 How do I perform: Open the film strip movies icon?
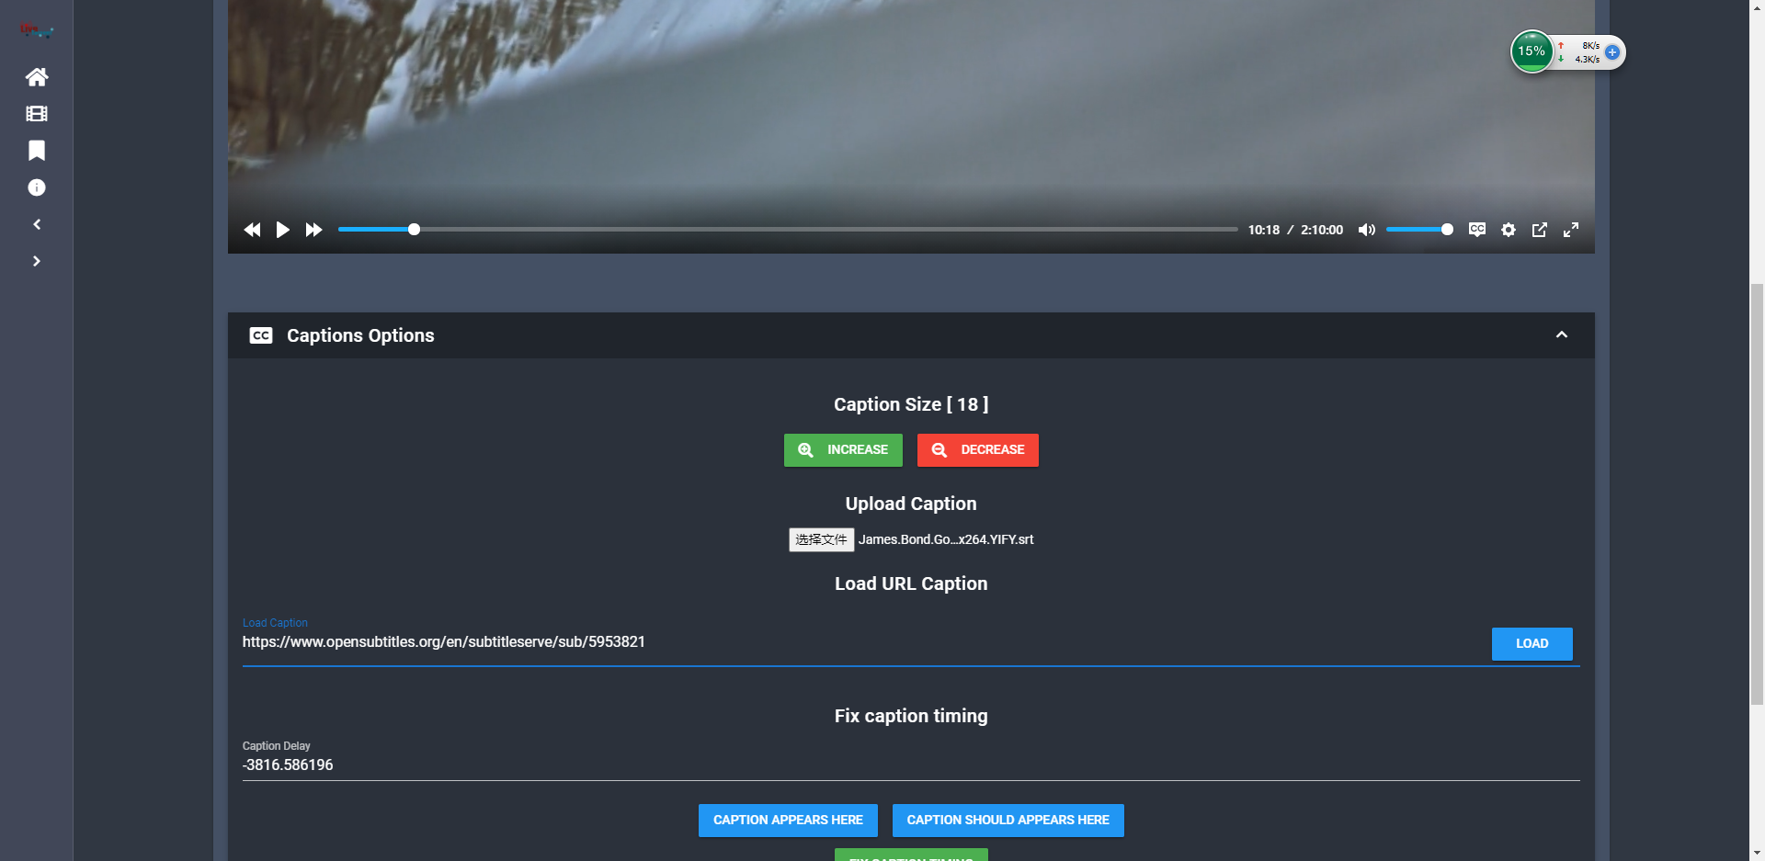pos(37,114)
